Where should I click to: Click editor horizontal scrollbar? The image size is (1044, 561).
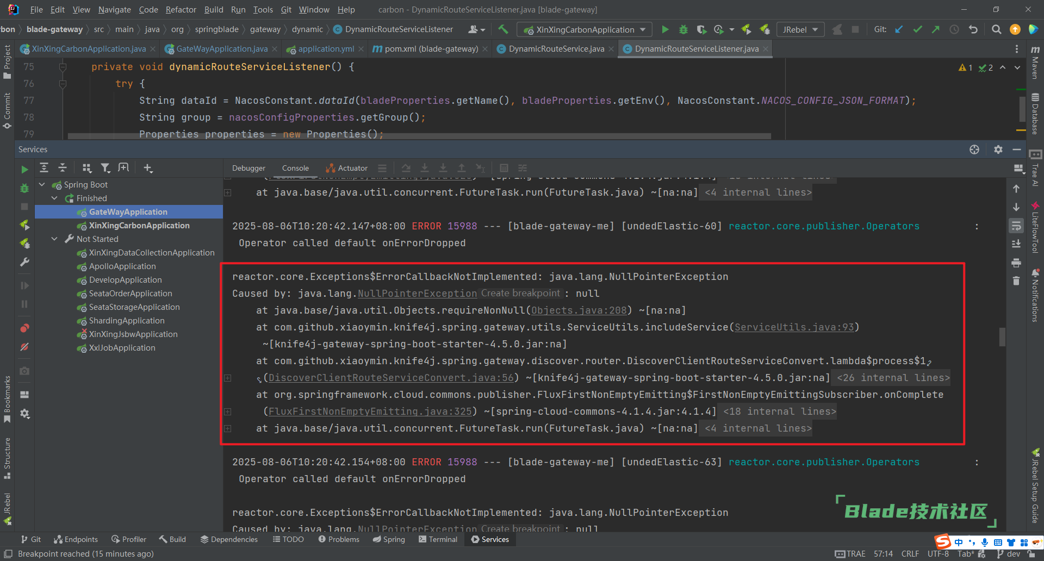419,136
